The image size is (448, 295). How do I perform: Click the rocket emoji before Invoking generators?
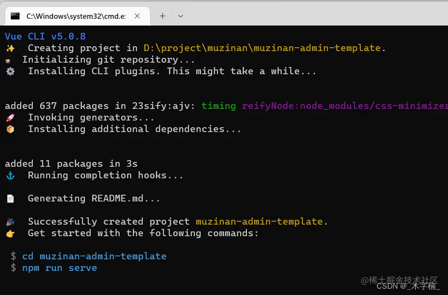click(x=10, y=118)
